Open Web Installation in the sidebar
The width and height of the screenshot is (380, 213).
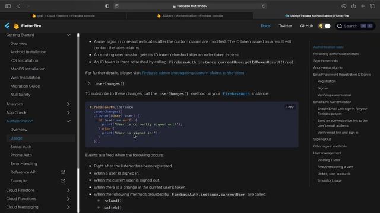tap(25, 78)
